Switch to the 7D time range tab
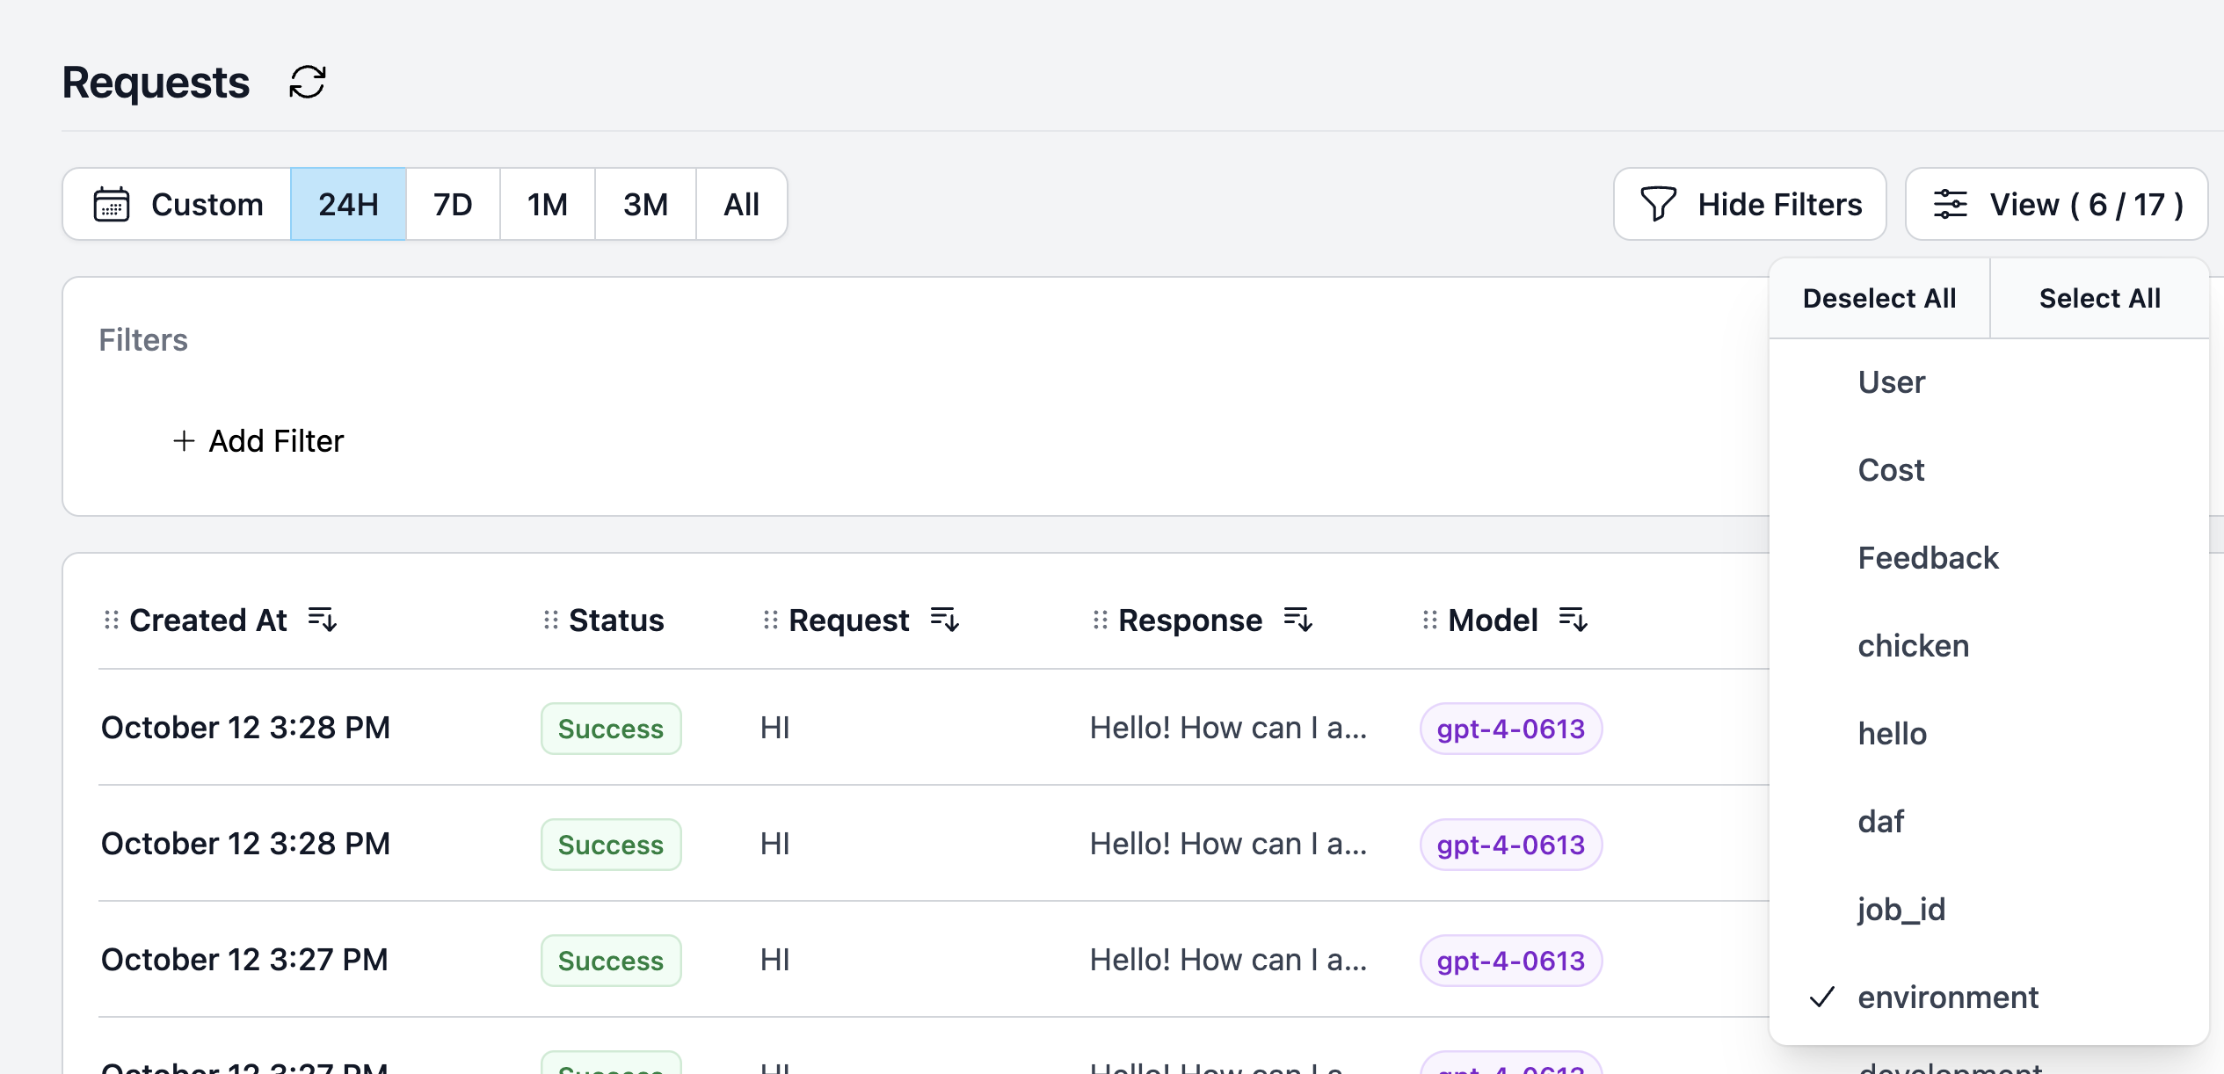The height and width of the screenshot is (1074, 2224). tap(453, 204)
